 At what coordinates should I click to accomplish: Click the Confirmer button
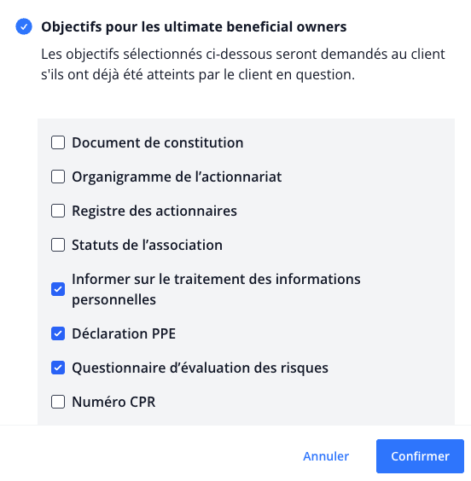[x=420, y=456]
